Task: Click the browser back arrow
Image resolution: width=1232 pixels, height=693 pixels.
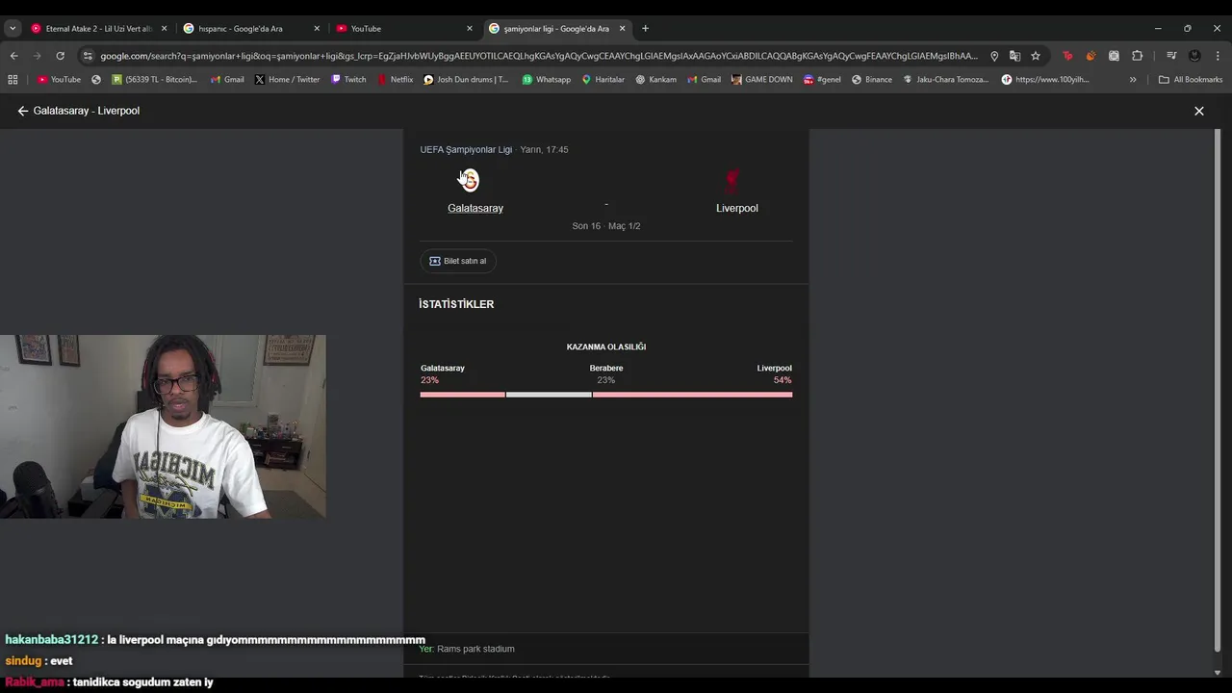Action: pos(13,56)
